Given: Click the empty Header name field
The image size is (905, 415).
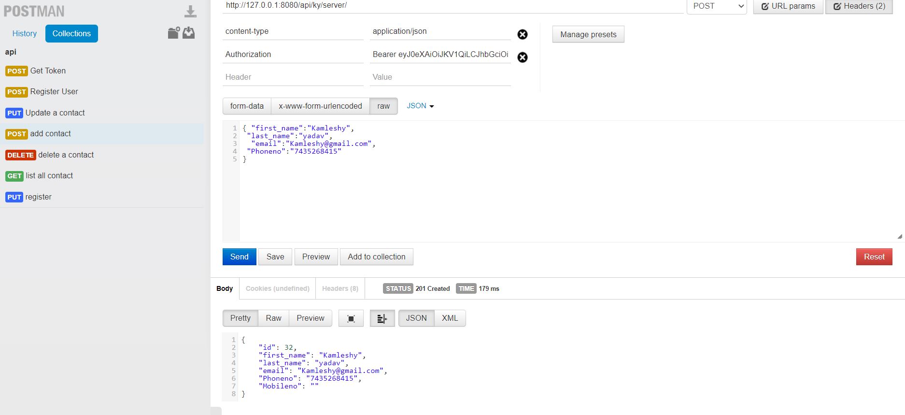Looking at the screenshot, I should (293, 77).
